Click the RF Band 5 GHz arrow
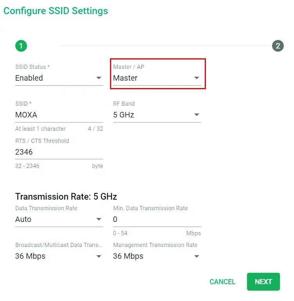This screenshot has width=294, height=301. pyautogui.click(x=197, y=115)
